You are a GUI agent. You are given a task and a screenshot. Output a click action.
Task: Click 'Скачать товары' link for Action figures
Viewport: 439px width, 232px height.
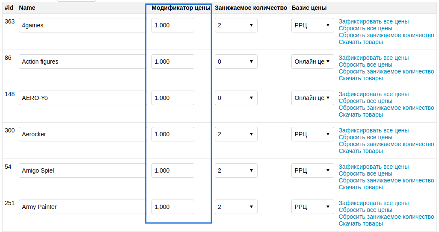click(361, 78)
